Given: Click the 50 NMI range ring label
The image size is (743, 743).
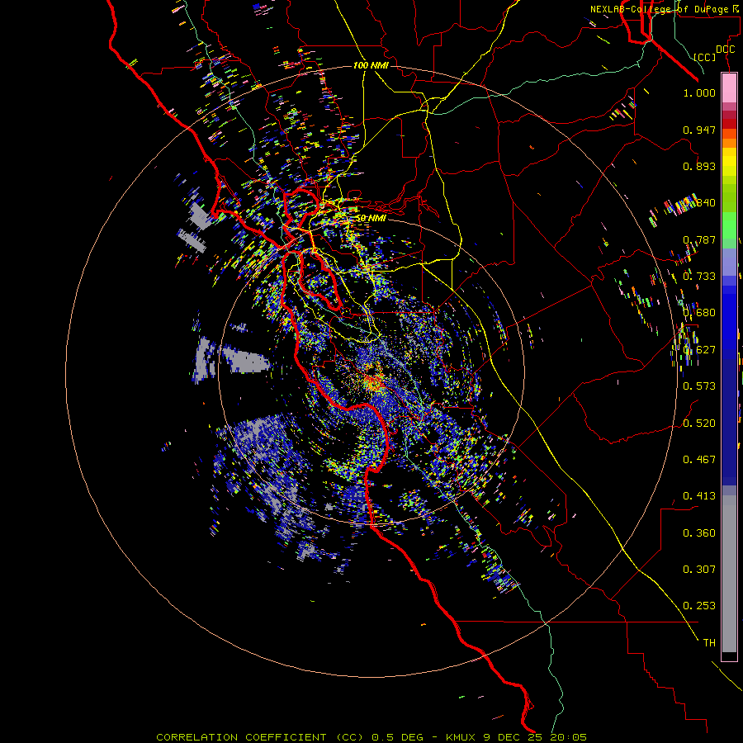Looking at the screenshot, I should coord(371,218).
